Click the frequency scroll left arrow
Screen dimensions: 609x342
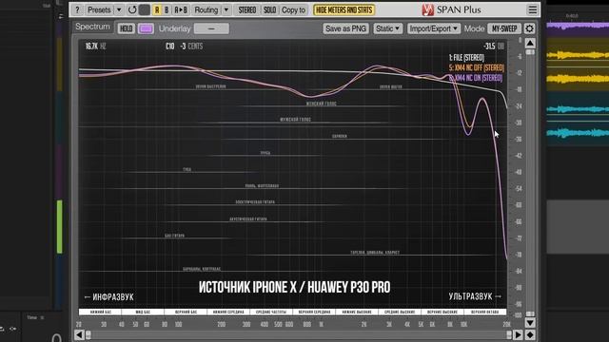pyautogui.click(x=79, y=334)
